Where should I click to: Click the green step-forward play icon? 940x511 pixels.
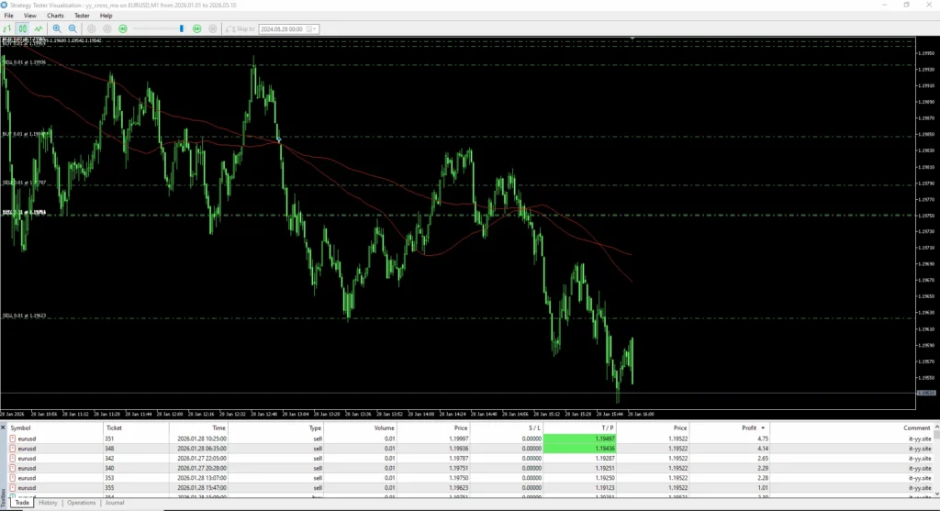click(x=196, y=28)
